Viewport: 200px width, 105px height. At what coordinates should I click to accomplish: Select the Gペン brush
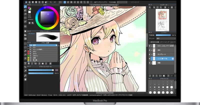pos(42,51)
